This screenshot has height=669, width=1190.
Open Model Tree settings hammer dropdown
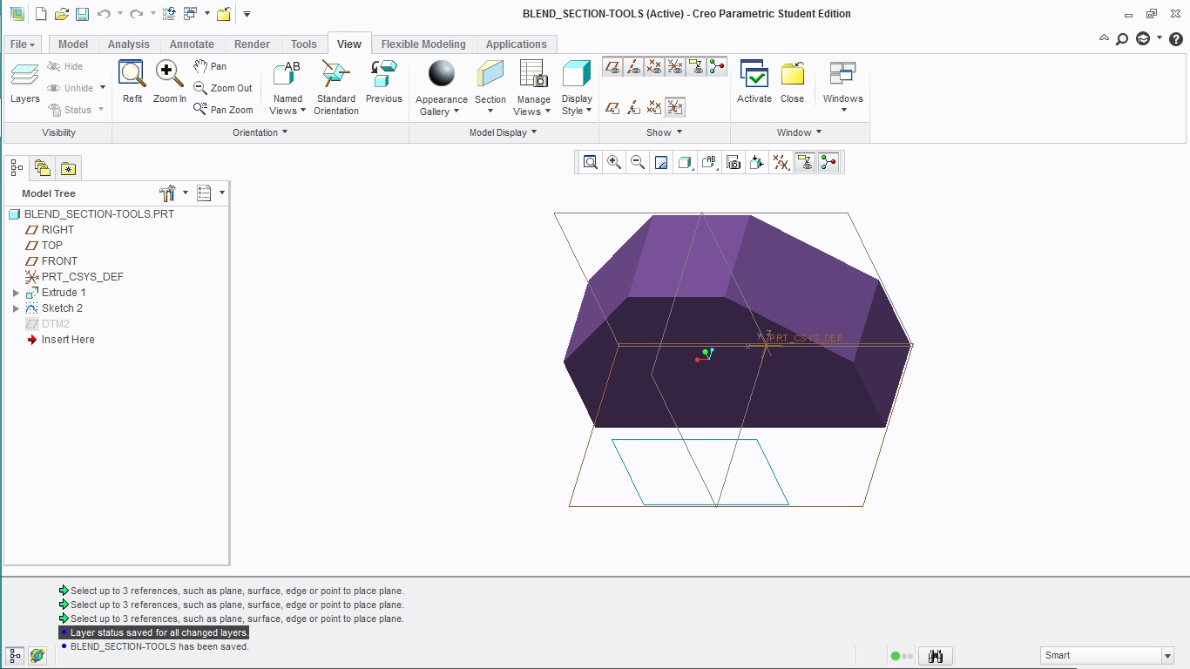click(173, 193)
